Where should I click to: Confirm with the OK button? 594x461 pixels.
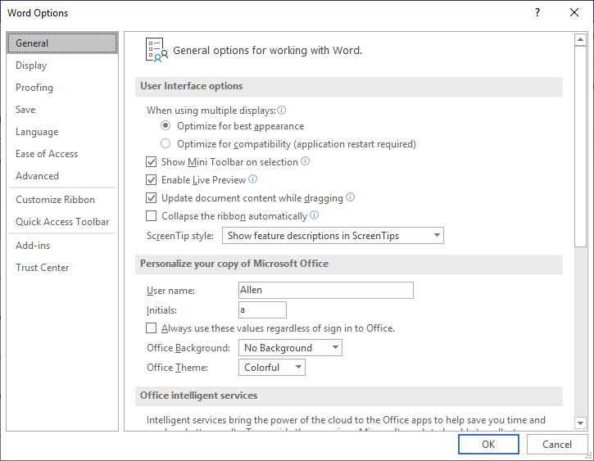coord(488,444)
